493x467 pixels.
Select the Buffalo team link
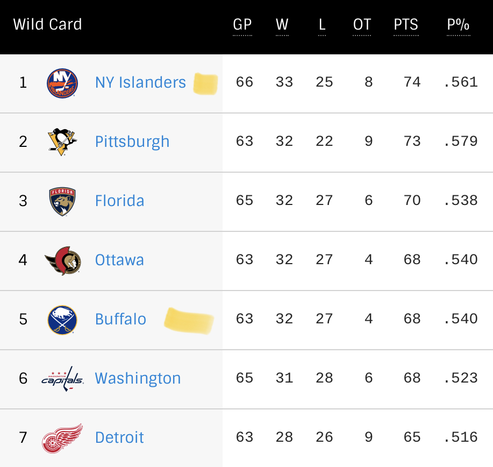click(120, 319)
